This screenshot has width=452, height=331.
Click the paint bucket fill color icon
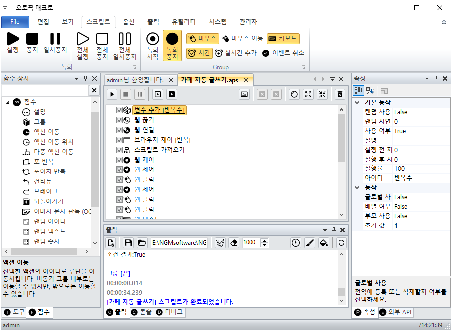[x=324, y=243]
